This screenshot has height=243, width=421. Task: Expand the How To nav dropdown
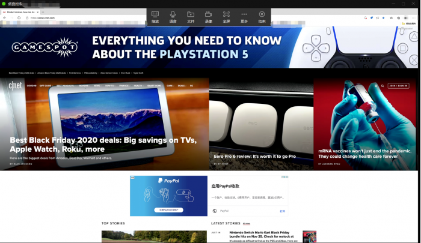[x=110, y=86]
